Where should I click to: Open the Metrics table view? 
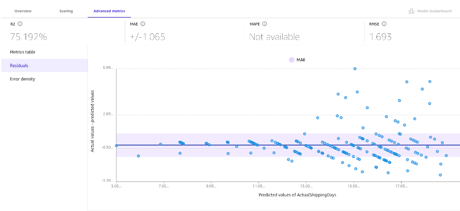point(23,52)
